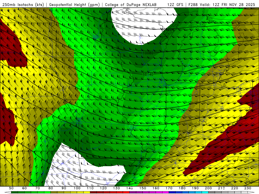
Task: Click the "12Z FRI NOV 28 2025" valid time
Action: coord(234,5)
